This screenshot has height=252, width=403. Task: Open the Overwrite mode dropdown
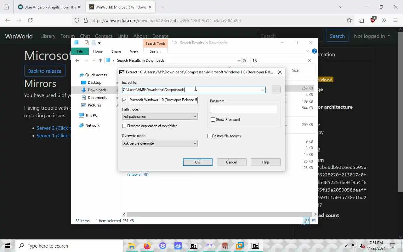[160, 143]
